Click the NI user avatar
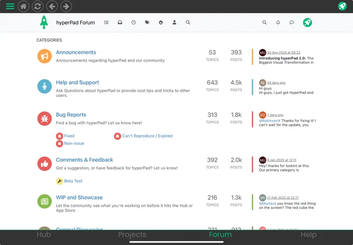This screenshot has height=245, width=353. [x=263, y=83]
